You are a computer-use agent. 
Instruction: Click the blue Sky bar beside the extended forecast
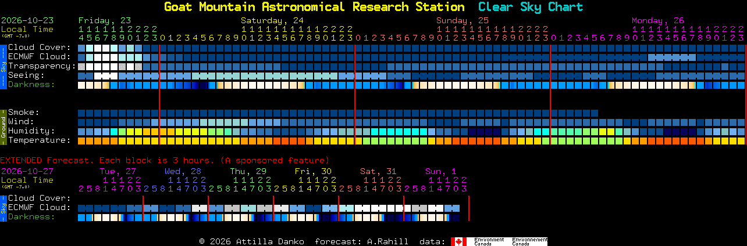[x=3, y=208]
